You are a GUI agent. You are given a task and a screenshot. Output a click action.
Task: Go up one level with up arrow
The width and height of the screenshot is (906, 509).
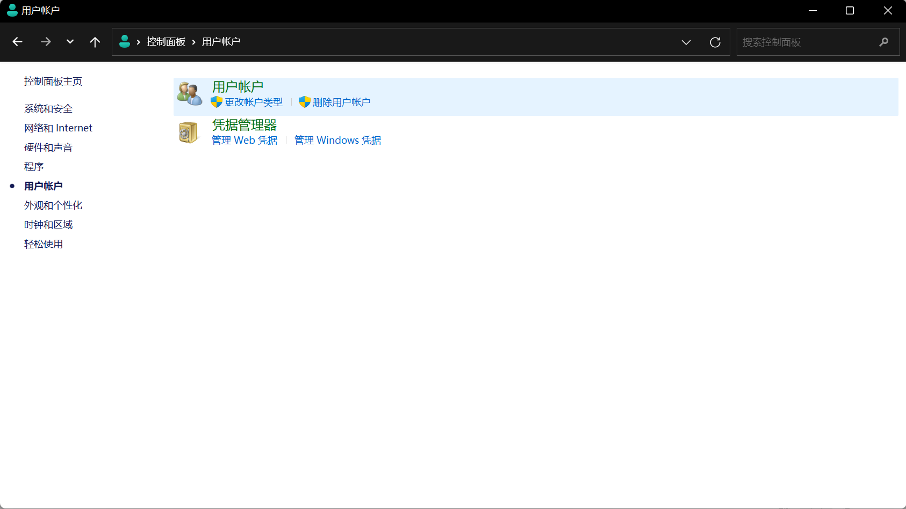pos(95,42)
